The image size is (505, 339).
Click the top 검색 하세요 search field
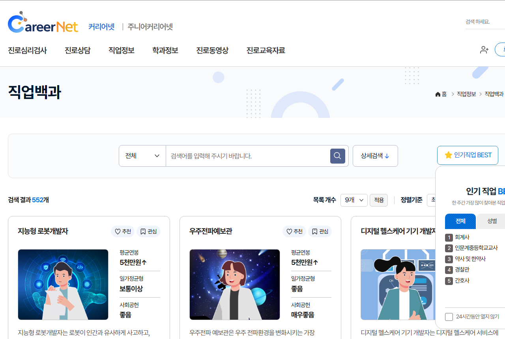pyautogui.click(x=485, y=22)
